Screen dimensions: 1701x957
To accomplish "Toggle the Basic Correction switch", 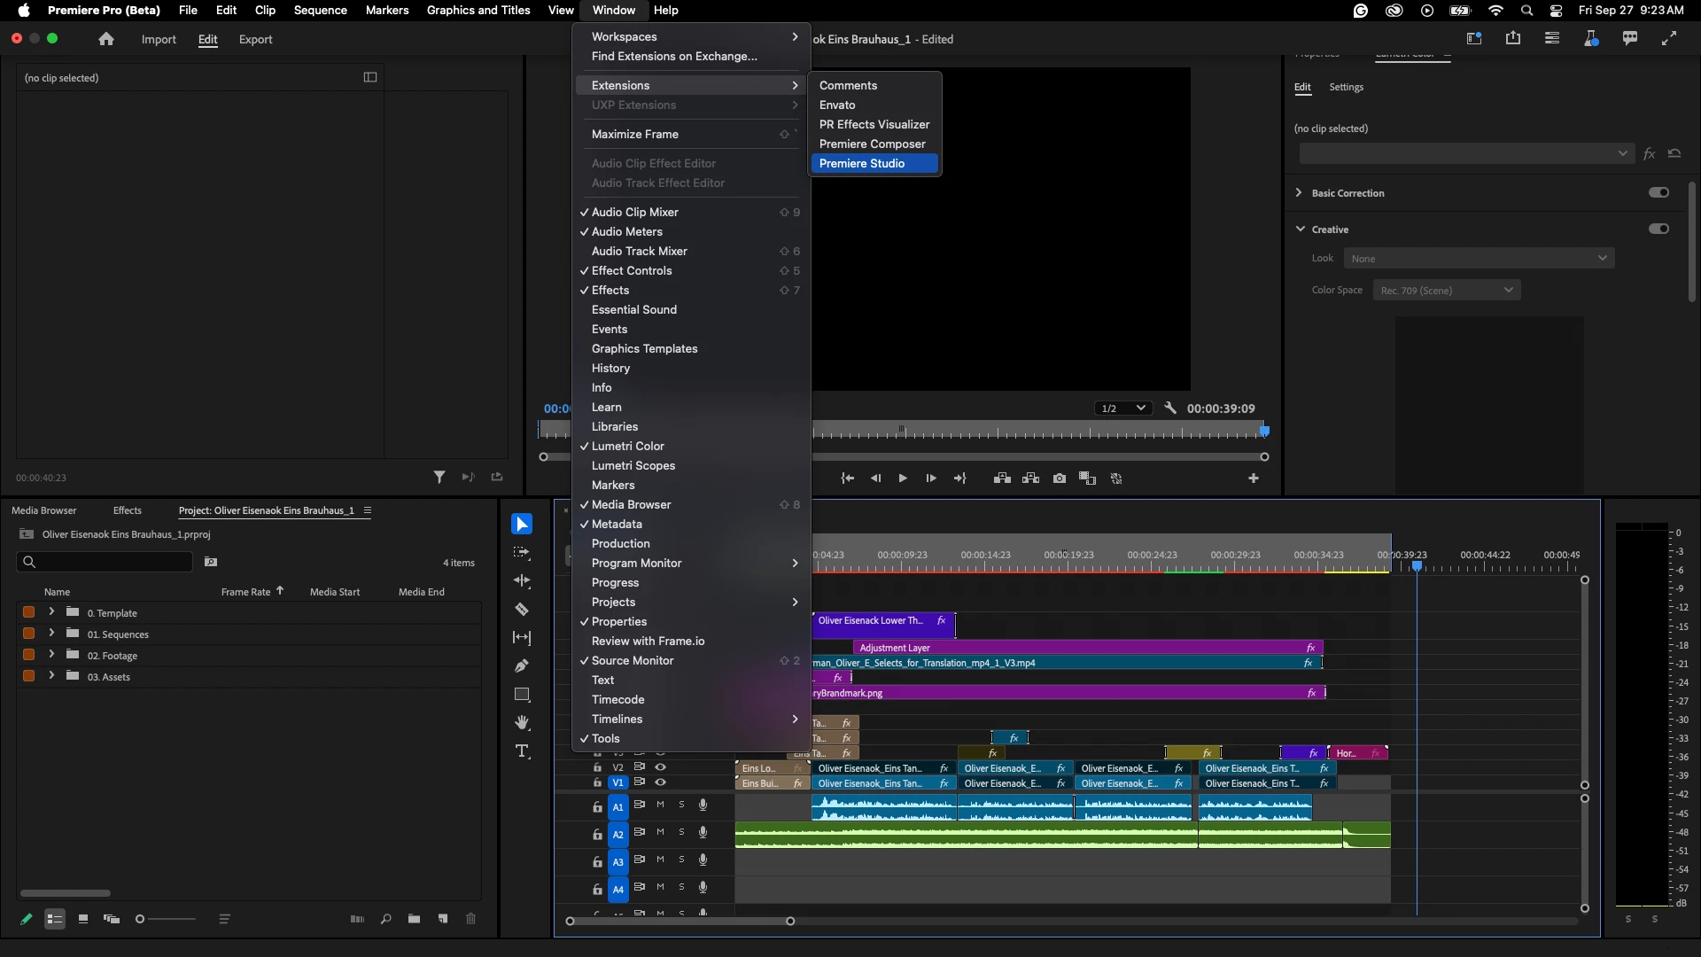I will click(1658, 192).
